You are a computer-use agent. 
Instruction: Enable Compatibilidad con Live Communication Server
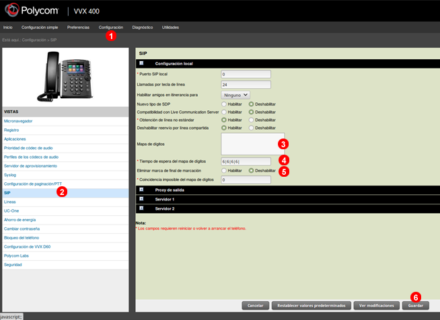pyautogui.click(x=224, y=112)
